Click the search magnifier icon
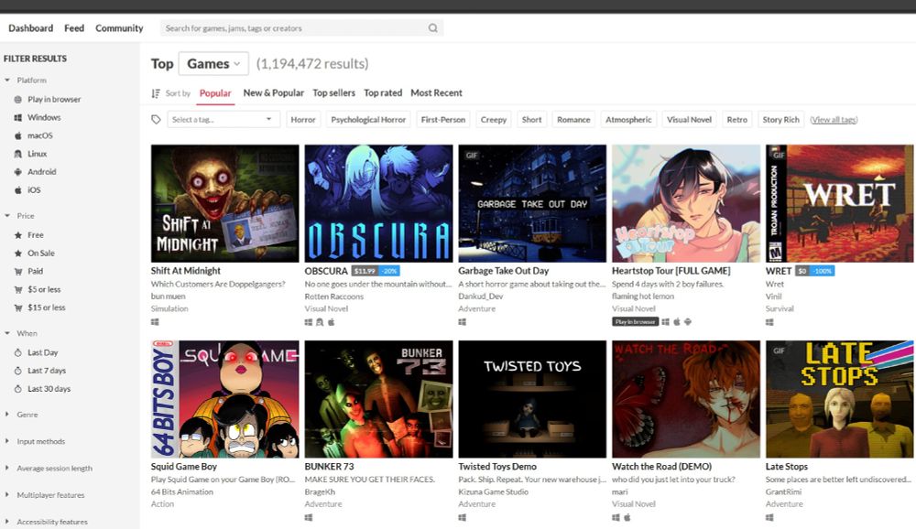 click(x=432, y=28)
